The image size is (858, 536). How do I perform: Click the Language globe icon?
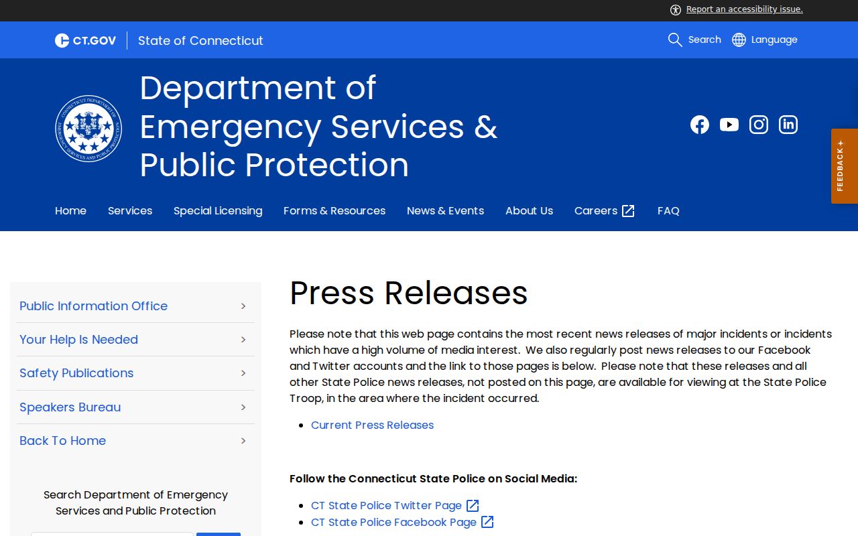pos(739,40)
